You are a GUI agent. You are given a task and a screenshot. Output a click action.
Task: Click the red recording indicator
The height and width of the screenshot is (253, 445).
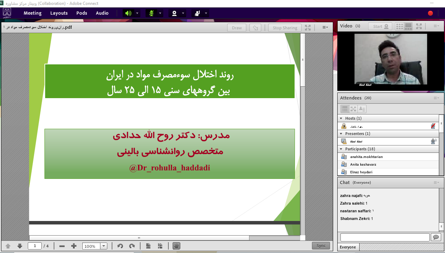point(430,13)
